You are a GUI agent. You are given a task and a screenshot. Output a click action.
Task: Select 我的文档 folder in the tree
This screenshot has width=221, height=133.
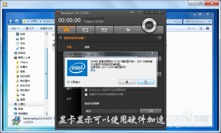pos(23,85)
